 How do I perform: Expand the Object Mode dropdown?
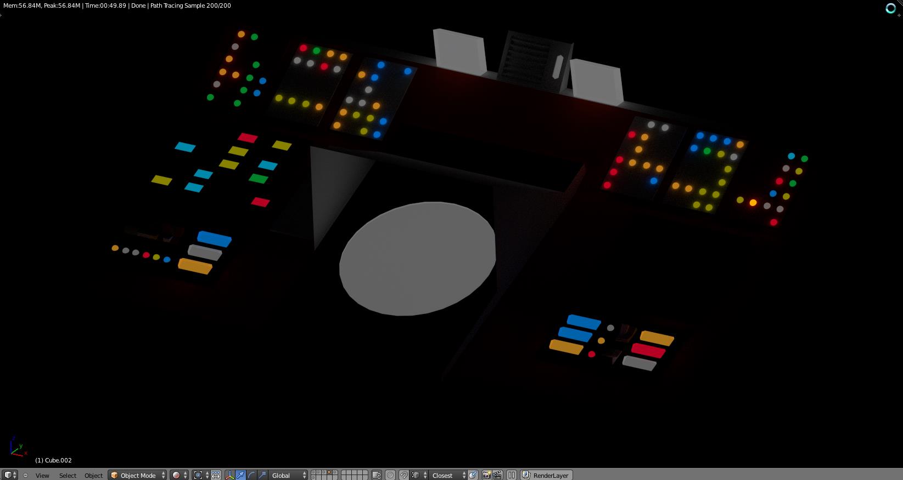[x=137, y=475]
